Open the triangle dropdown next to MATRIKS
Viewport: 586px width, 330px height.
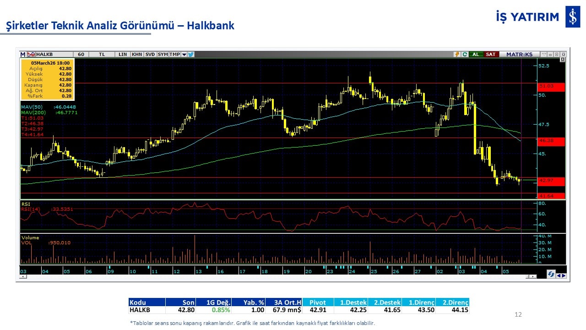[544, 54]
